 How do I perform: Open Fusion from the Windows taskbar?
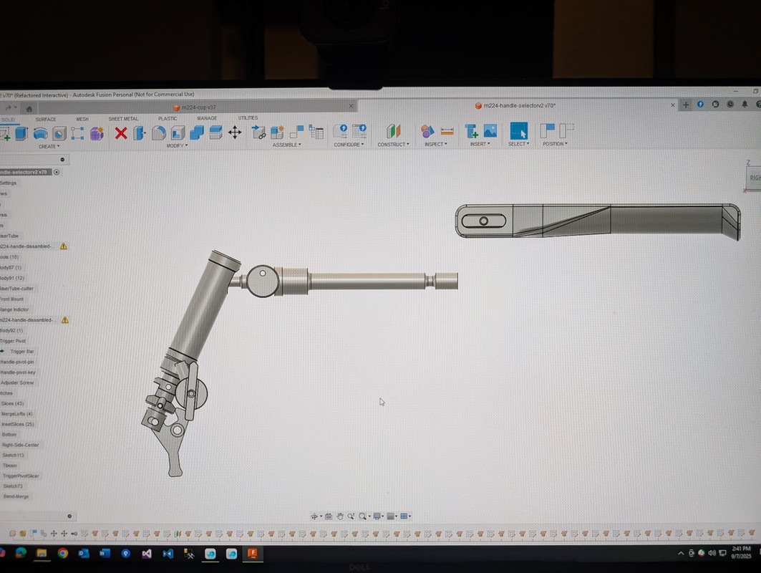pyautogui.click(x=253, y=554)
